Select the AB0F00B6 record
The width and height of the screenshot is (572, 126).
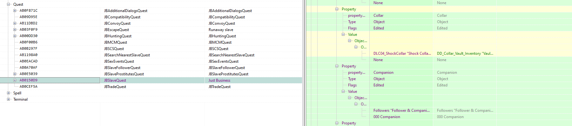pos(29,42)
